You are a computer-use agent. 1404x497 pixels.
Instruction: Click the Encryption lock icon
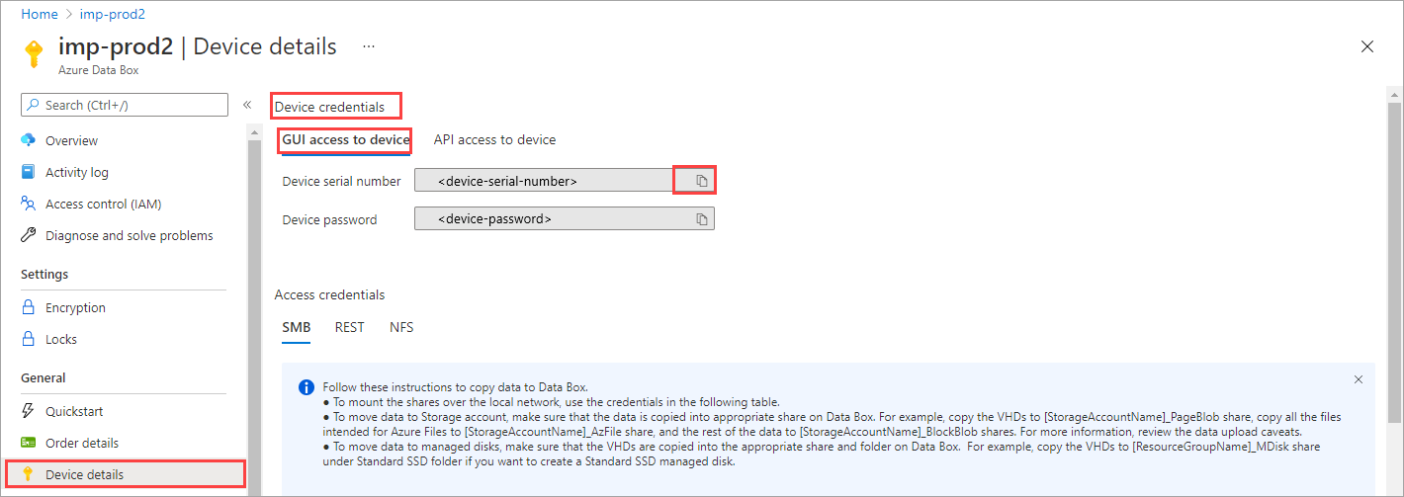pyautogui.click(x=28, y=307)
